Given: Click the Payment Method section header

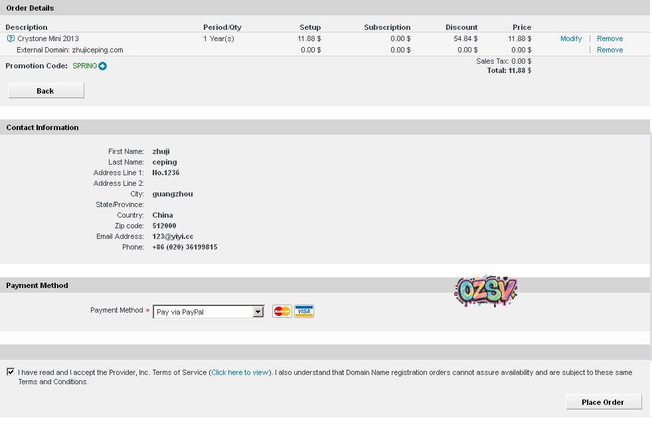Looking at the screenshot, I should pos(37,285).
